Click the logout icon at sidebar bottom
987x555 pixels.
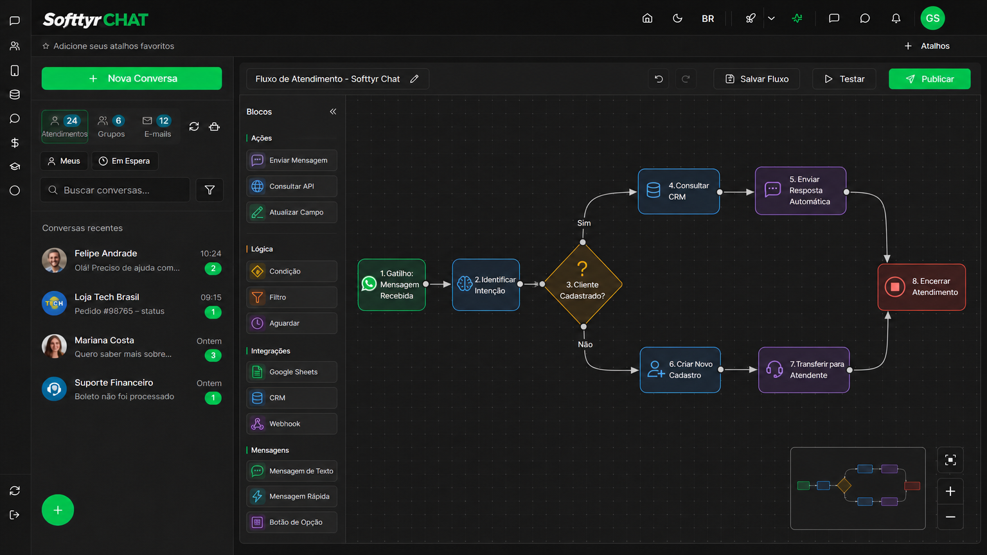(x=15, y=515)
